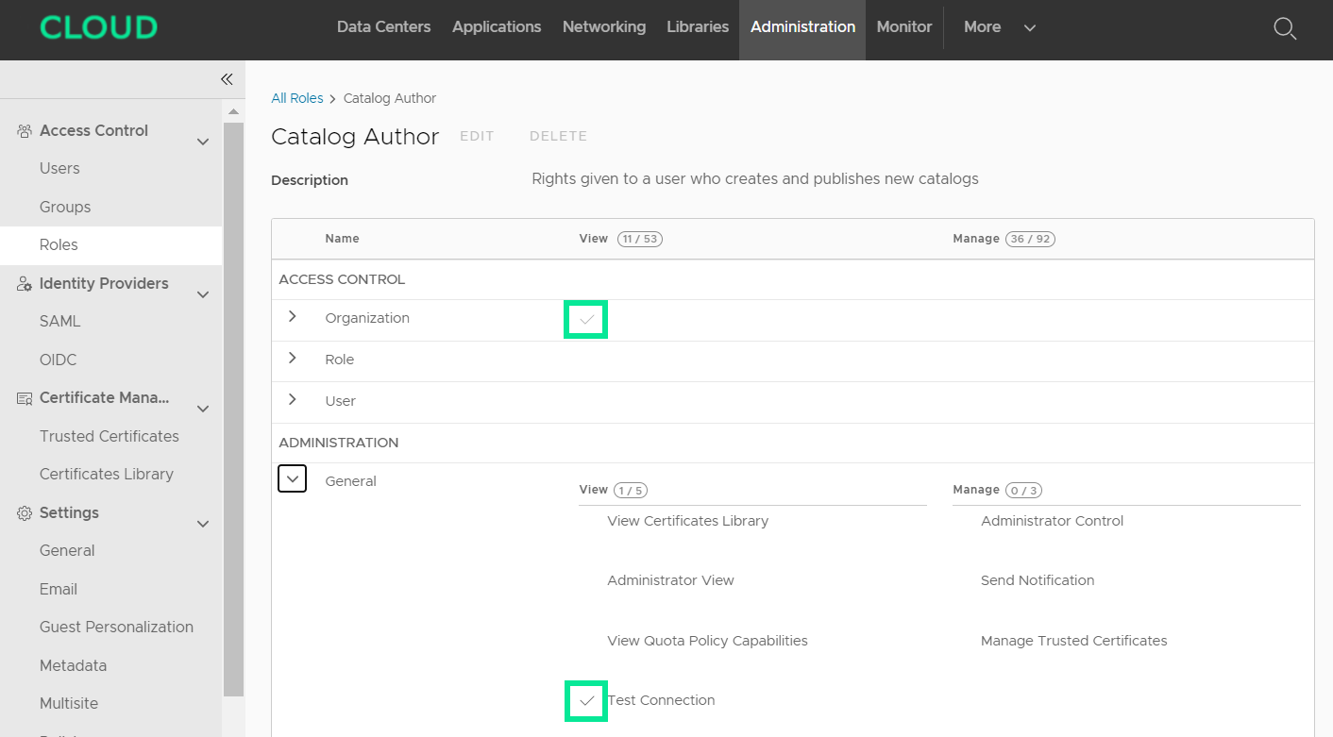Click the Administrator Control right
Screen dimensions: 1333x737
coord(1052,521)
